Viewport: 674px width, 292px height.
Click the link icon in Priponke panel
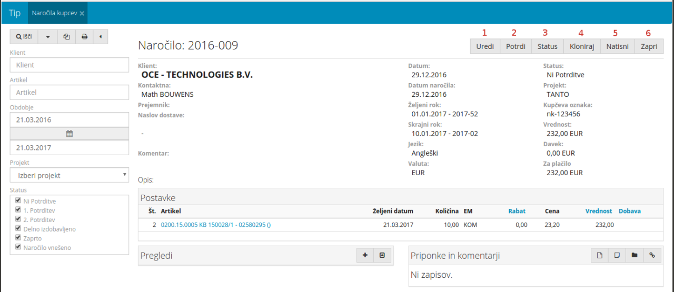tap(652, 256)
